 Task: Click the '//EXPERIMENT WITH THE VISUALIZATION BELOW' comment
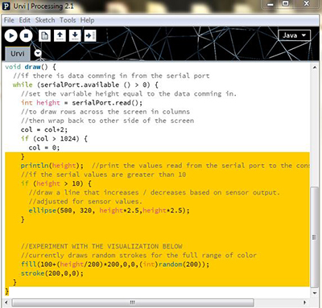(101, 246)
